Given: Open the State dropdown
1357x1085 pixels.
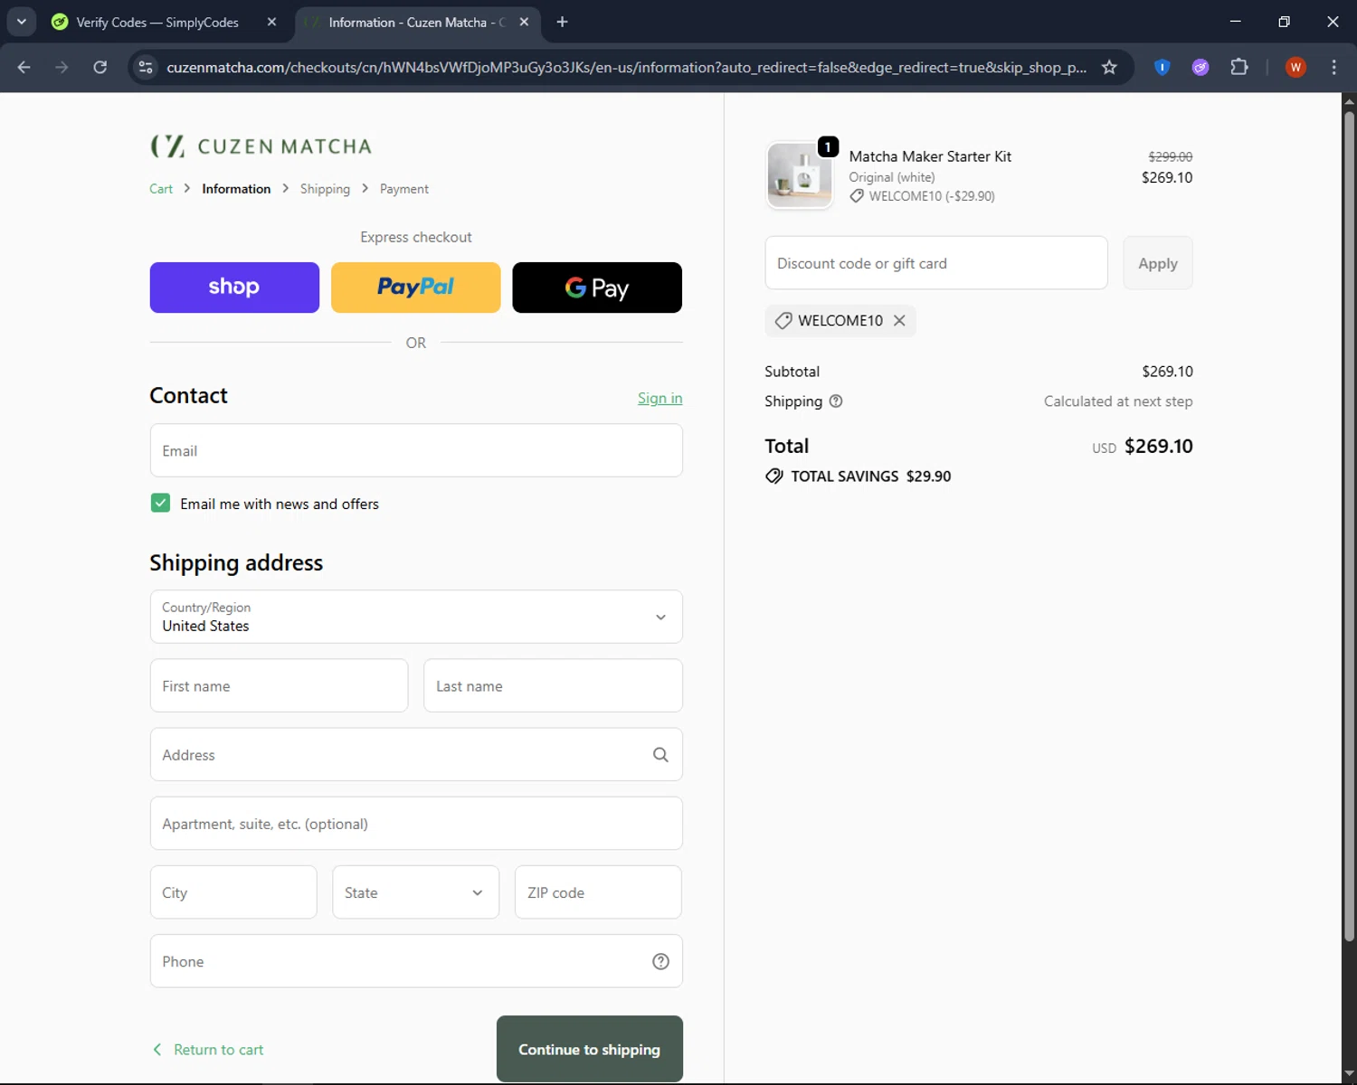Looking at the screenshot, I should pos(415,892).
